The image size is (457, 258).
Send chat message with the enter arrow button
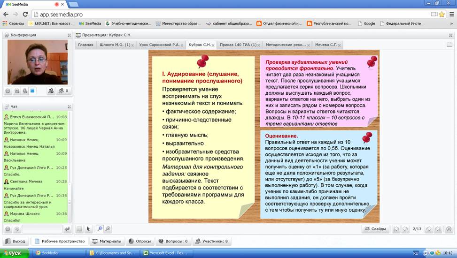[67, 229]
